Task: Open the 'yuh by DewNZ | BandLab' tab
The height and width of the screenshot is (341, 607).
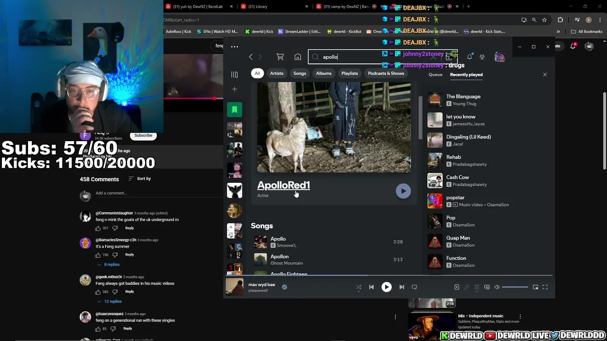Action: pyautogui.click(x=199, y=6)
